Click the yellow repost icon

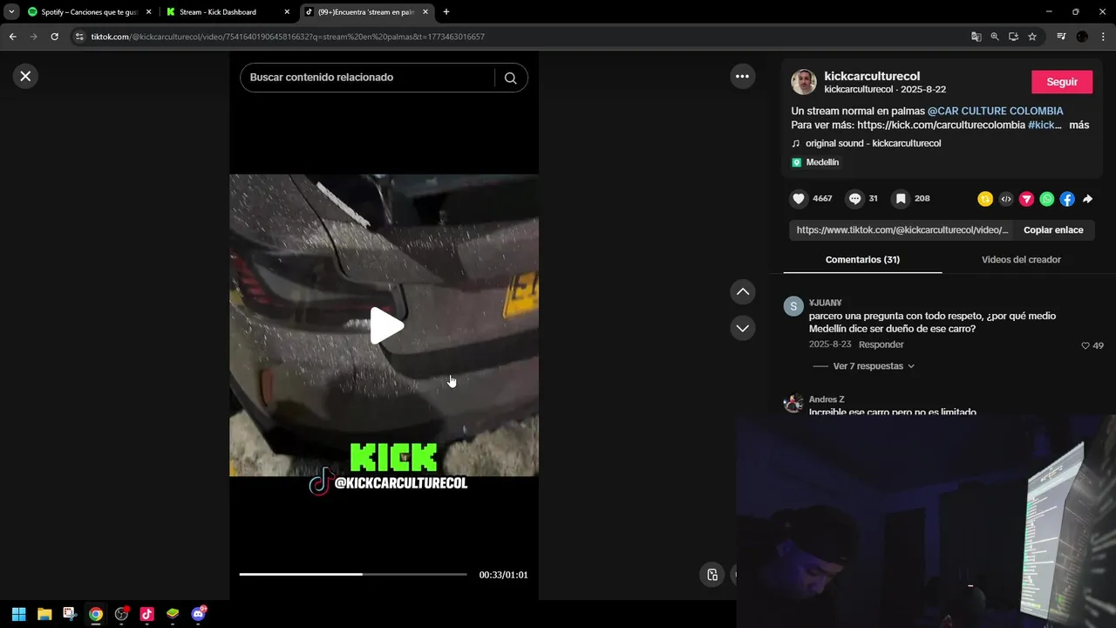coord(985,199)
